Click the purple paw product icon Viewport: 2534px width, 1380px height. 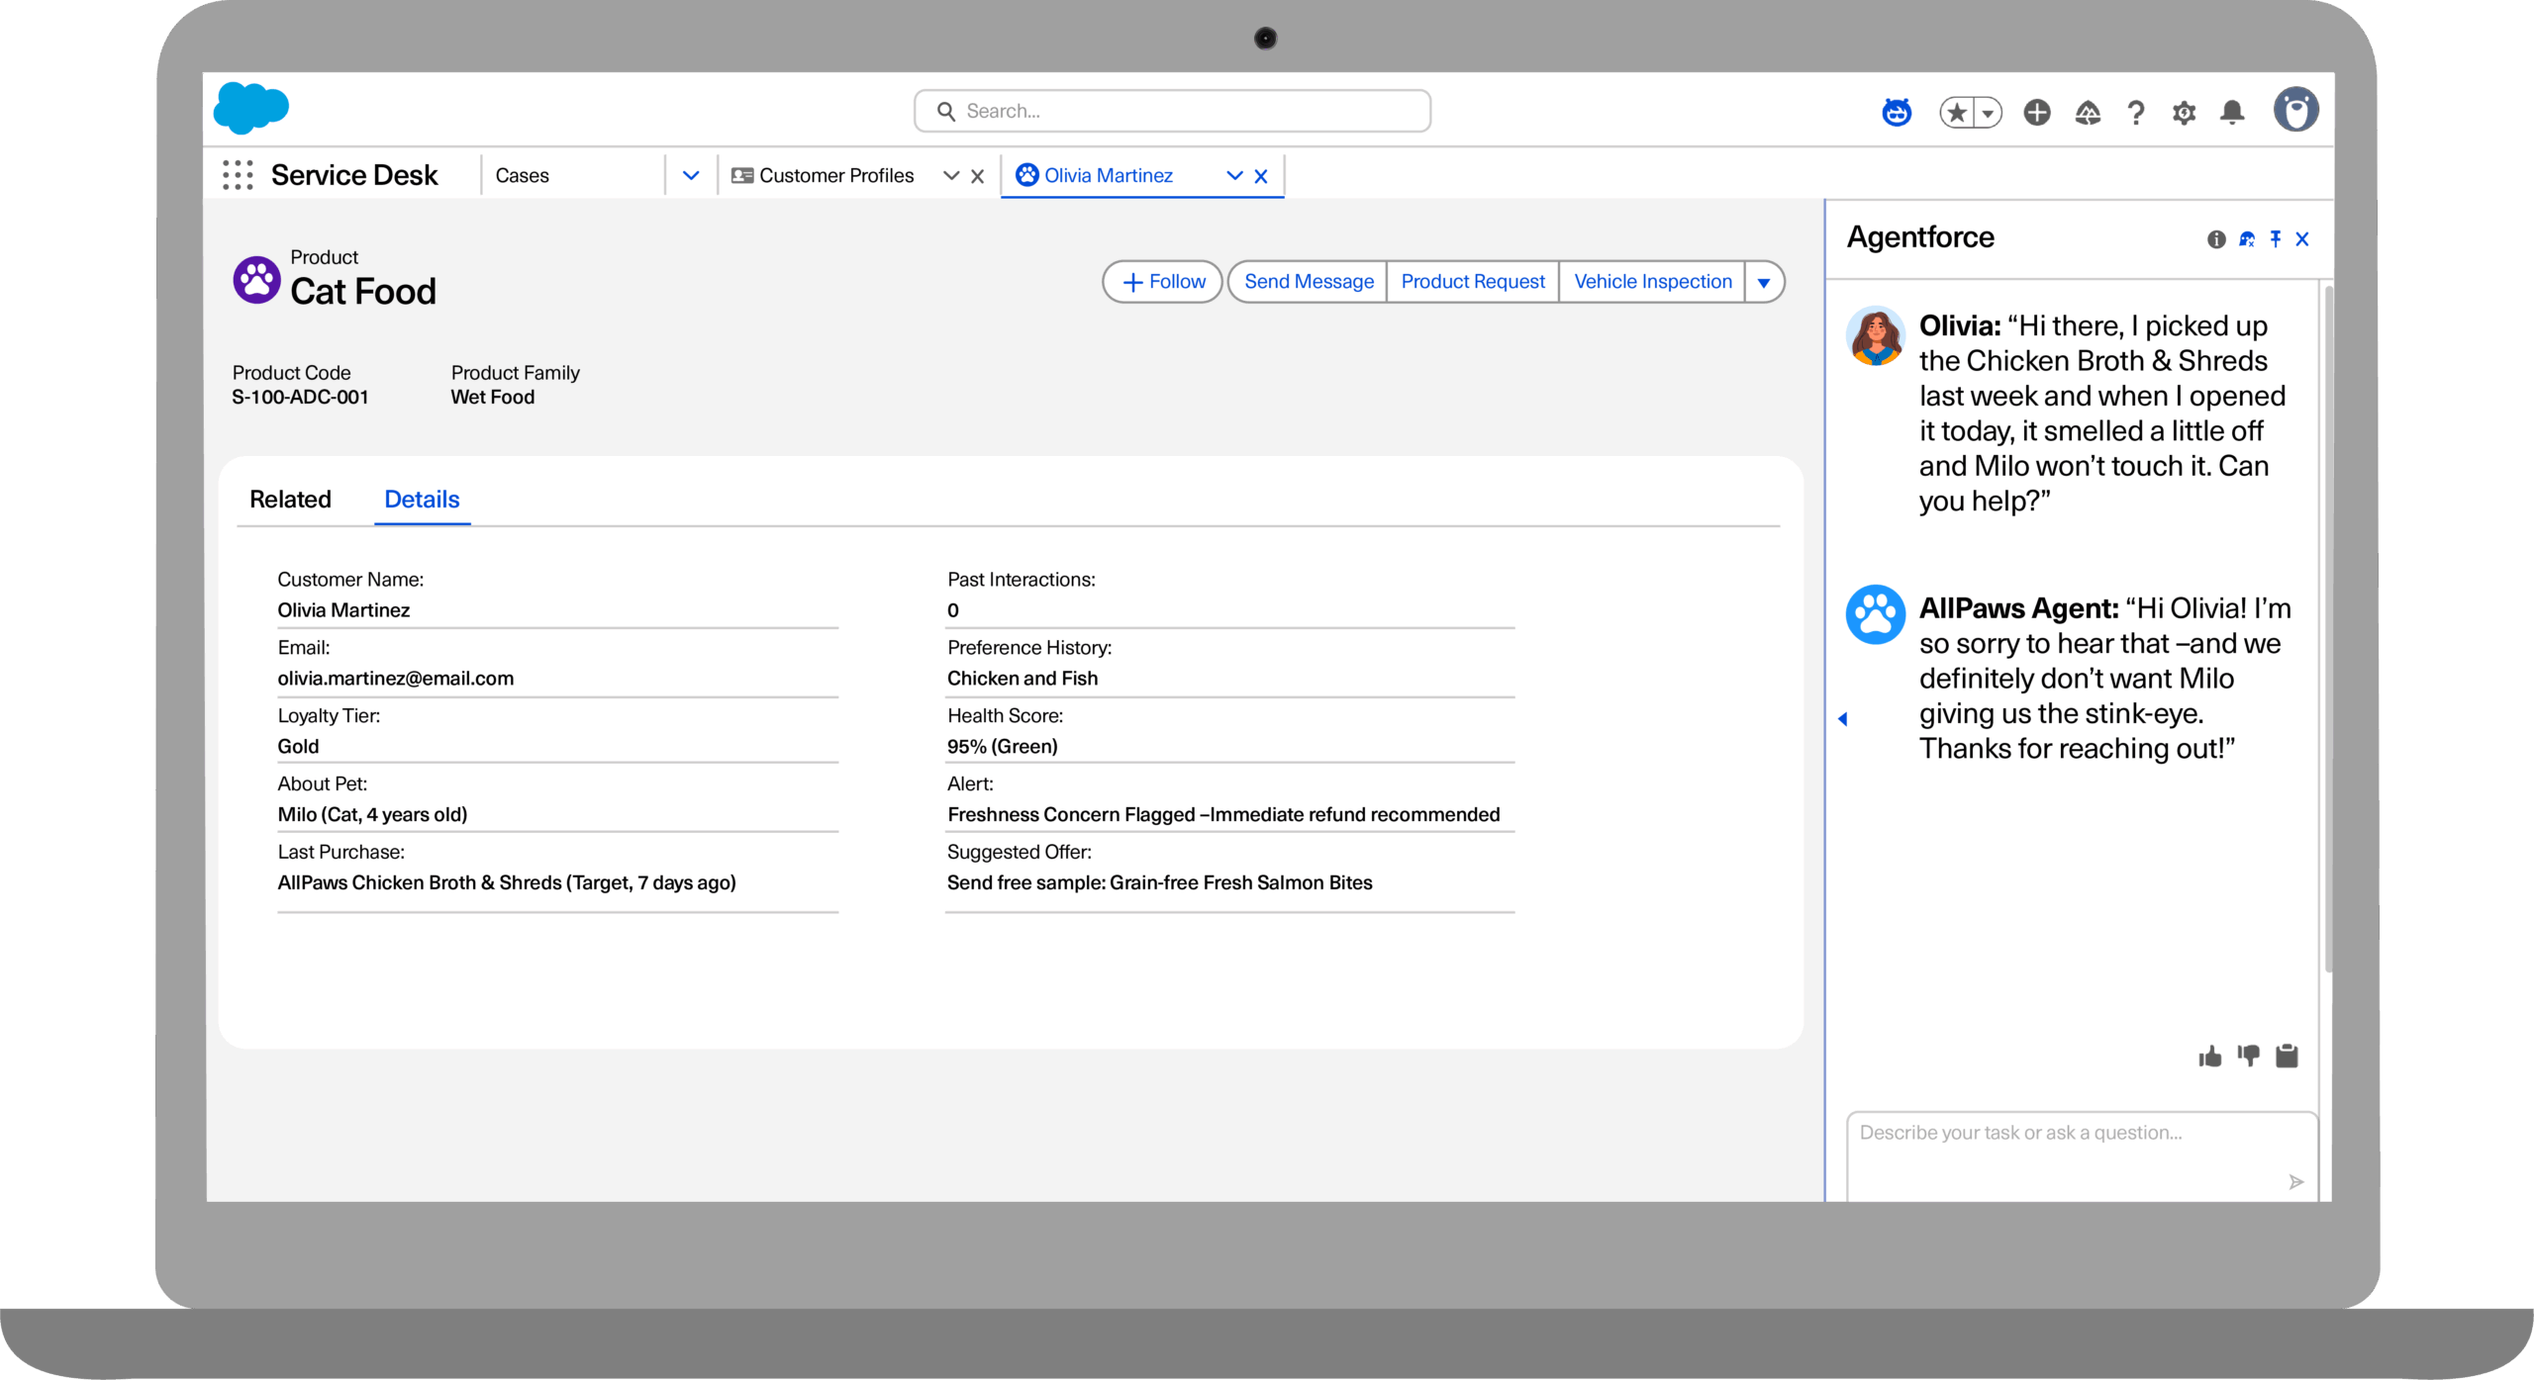[x=256, y=280]
